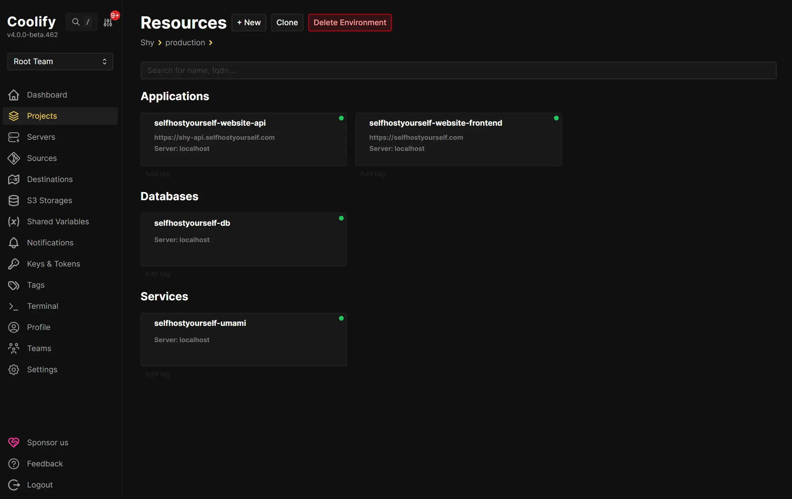This screenshot has width=792, height=499.
Task: Click chevron after production breadcrumb
Action: click(211, 43)
